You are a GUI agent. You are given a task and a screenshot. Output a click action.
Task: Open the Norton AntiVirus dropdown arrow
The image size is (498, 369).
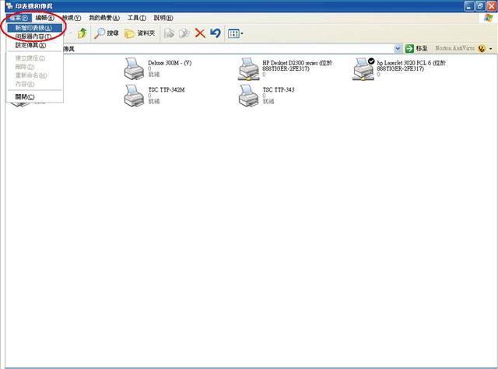[x=491, y=49]
